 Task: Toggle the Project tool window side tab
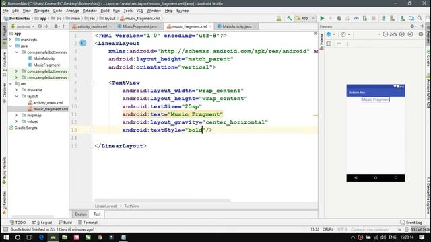(4, 36)
